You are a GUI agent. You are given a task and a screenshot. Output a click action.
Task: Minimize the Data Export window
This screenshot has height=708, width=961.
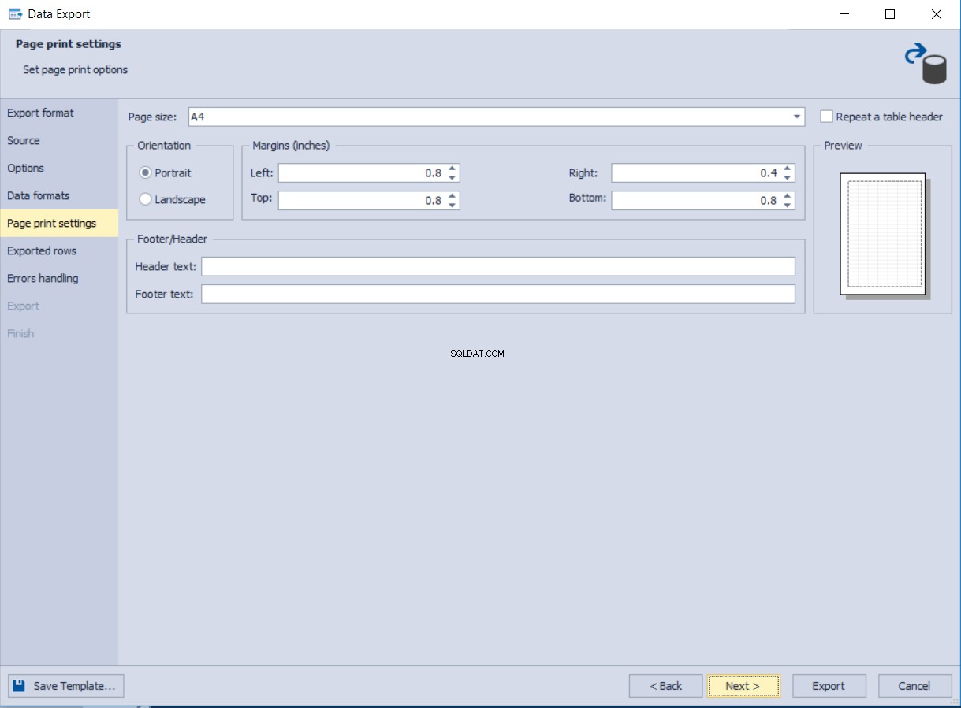pyautogui.click(x=844, y=14)
